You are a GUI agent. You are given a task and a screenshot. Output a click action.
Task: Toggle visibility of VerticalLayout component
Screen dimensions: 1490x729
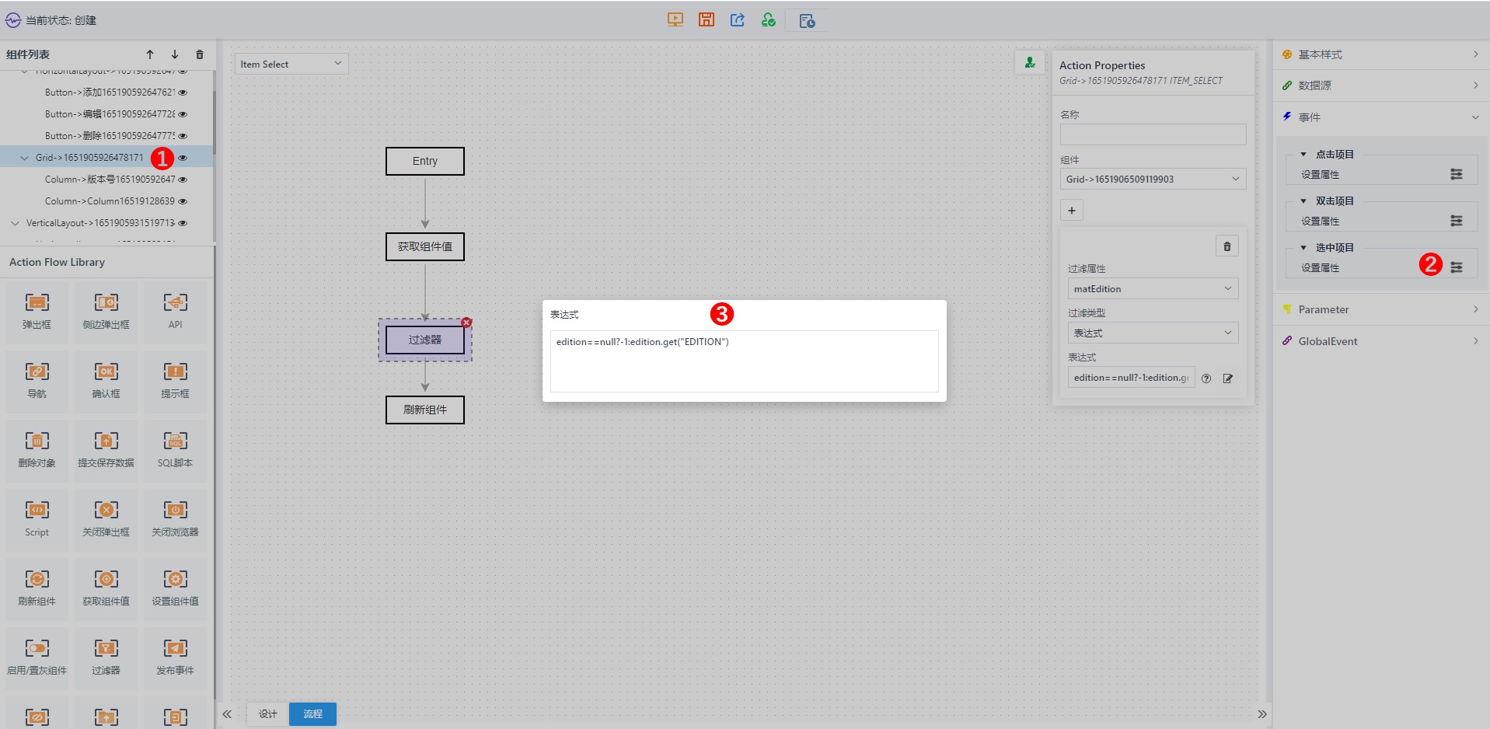[183, 223]
